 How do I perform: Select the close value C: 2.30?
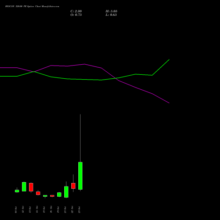point(76,11)
